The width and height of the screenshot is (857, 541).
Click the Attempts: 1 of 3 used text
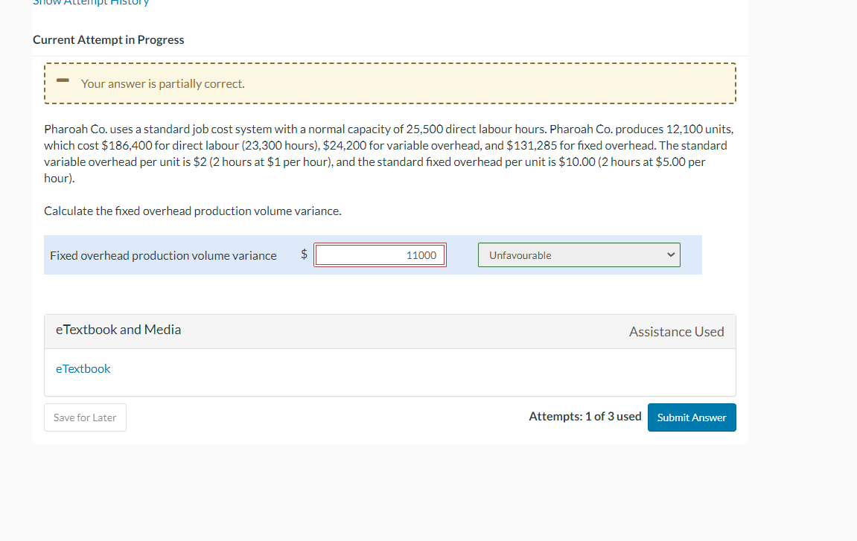click(585, 416)
